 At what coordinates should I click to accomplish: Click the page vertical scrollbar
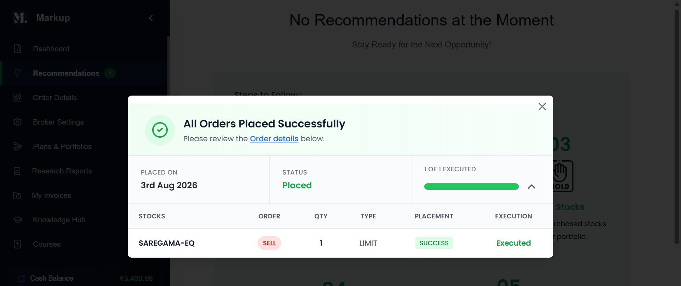(677, 126)
